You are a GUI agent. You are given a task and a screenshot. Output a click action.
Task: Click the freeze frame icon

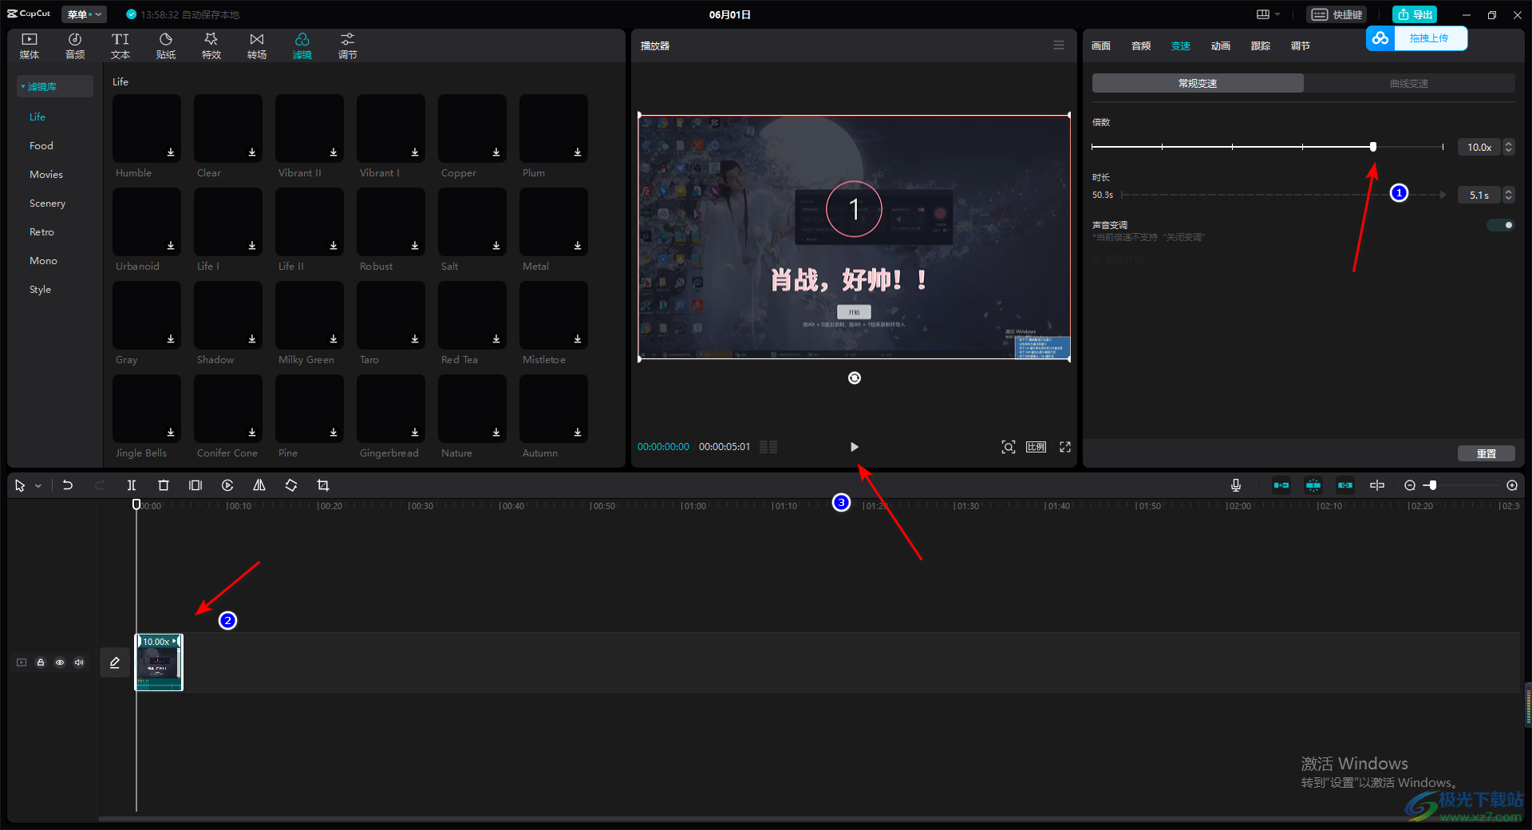click(x=195, y=485)
